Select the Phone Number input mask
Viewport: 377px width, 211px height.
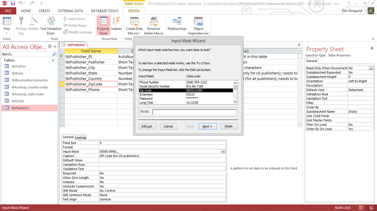click(149, 82)
